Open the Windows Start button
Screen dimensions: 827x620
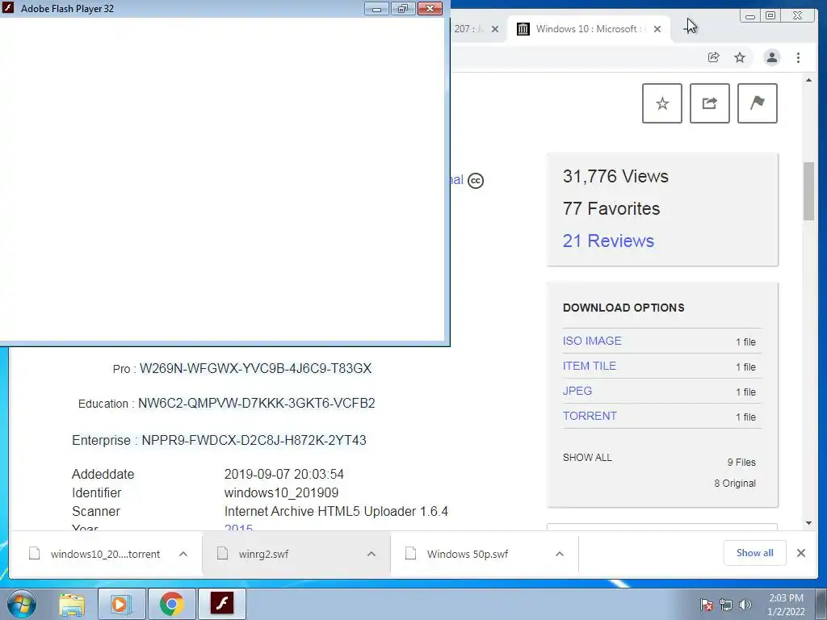[21, 604]
